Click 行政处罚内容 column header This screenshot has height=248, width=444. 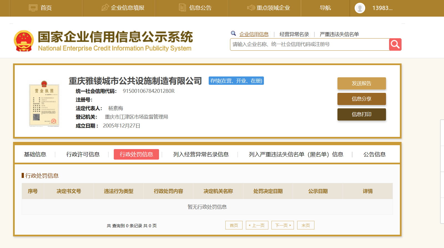(168, 191)
